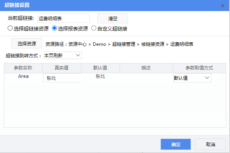
Task: Confirm with the 确定 button
Action: point(176,144)
